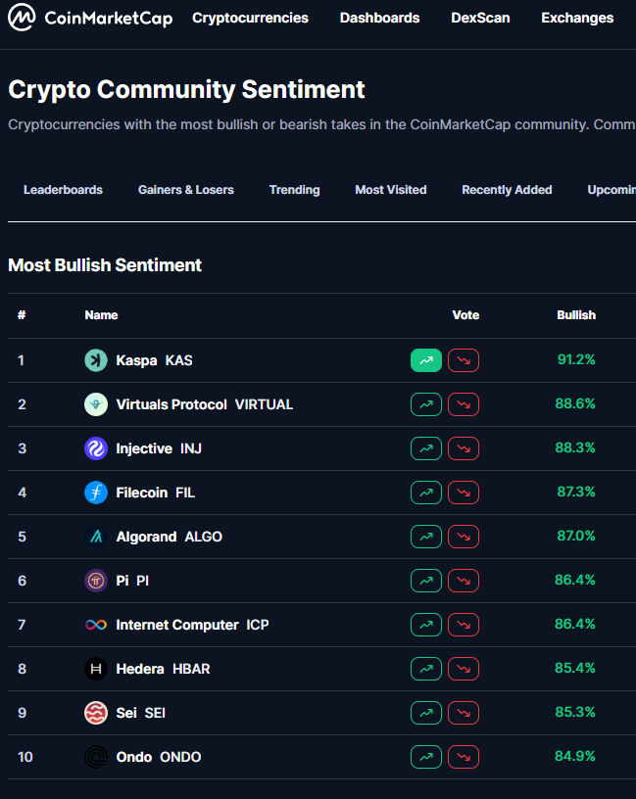Vote bullish on Hedera
This screenshot has width=636, height=799.
point(426,669)
